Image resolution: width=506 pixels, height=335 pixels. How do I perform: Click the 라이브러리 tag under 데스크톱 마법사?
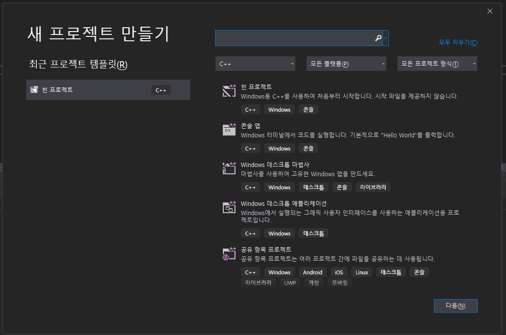(373, 187)
